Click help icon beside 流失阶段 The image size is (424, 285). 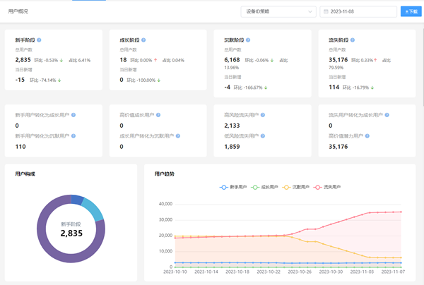point(353,40)
